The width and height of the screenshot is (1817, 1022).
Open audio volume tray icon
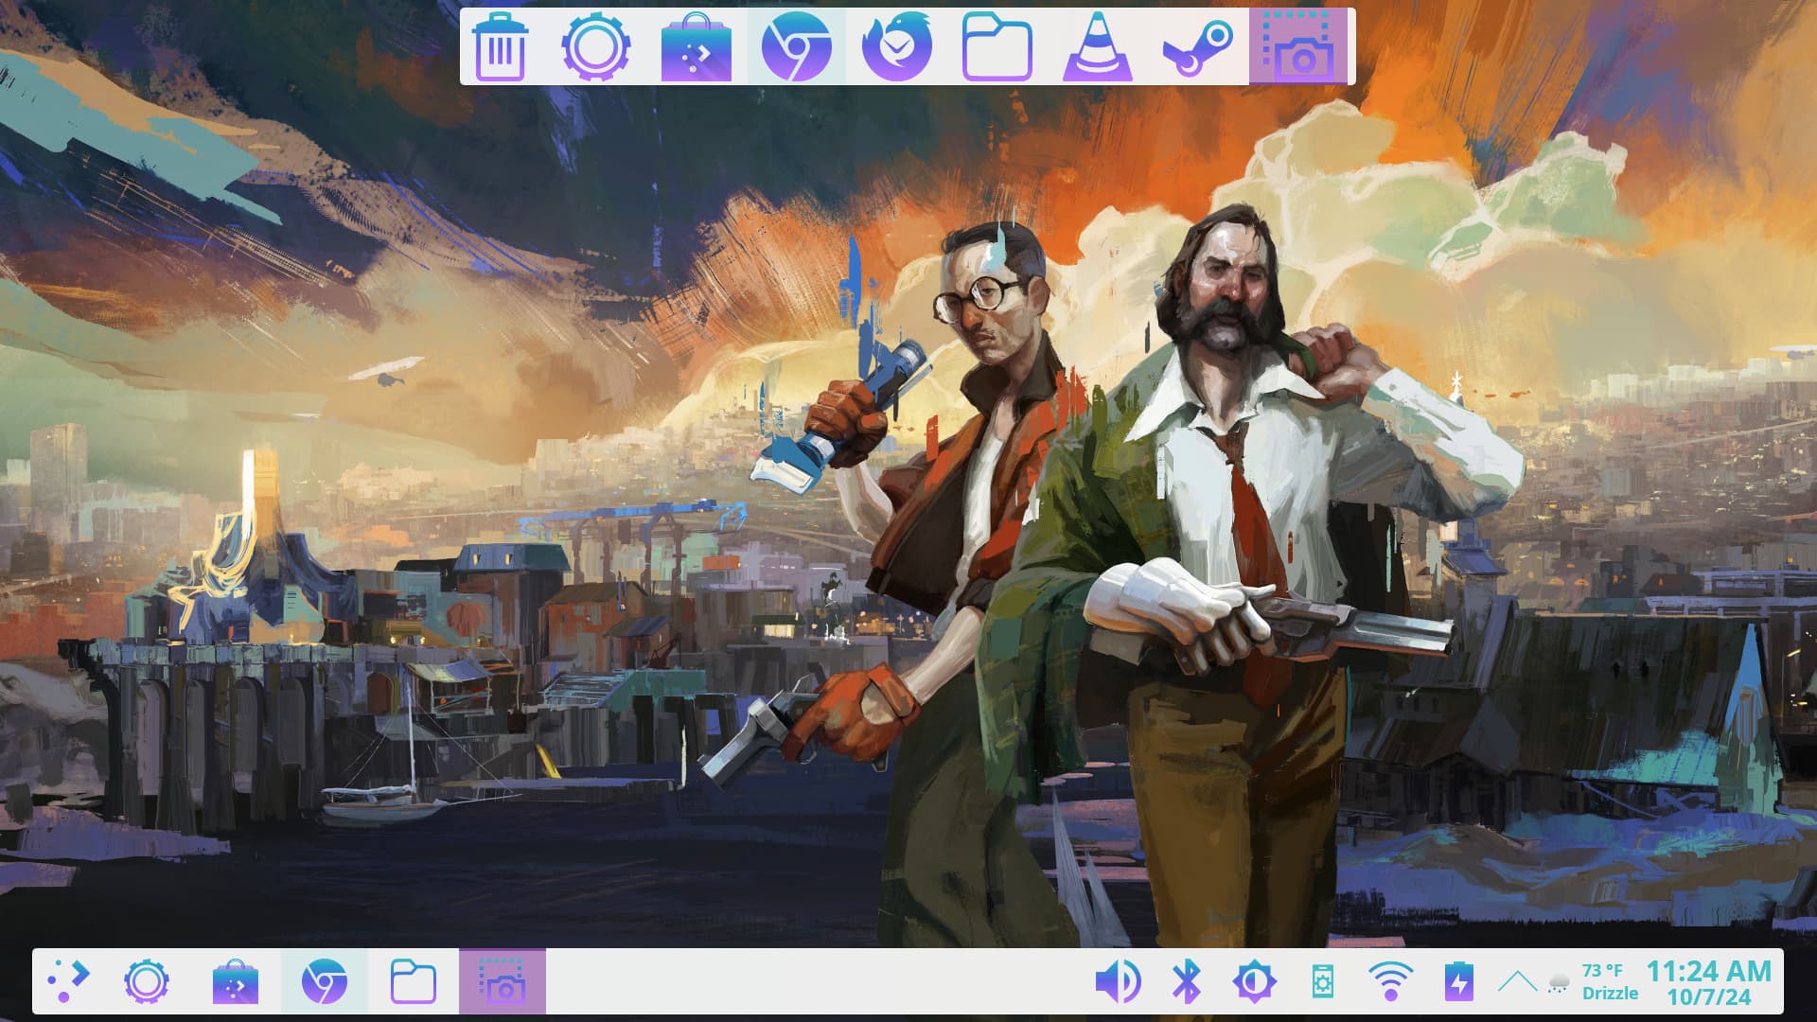pyautogui.click(x=1118, y=981)
